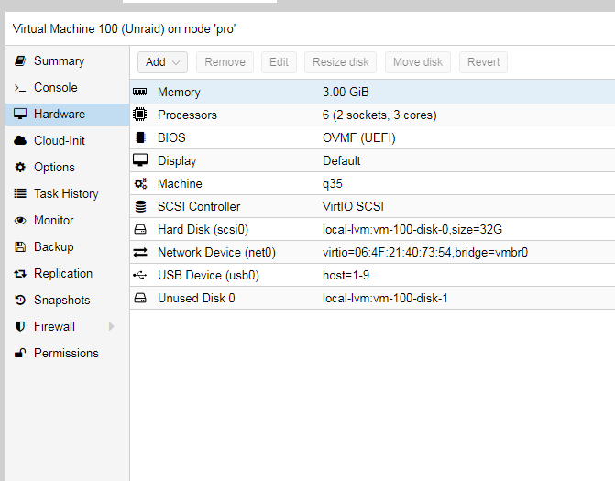Click the Unused Disk 0 drive icon
The height and width of the screenshot is (481, 615).
pos(140,299)
